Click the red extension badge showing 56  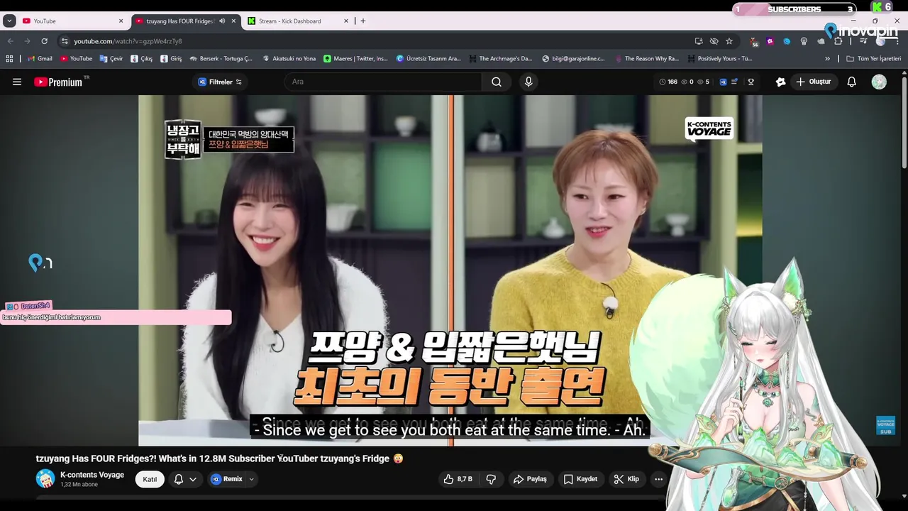pyautogui.click(x=754, y=42)
